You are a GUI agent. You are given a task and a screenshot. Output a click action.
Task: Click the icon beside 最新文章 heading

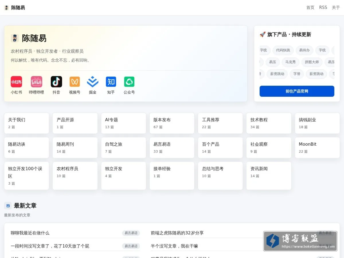point(8,206)
